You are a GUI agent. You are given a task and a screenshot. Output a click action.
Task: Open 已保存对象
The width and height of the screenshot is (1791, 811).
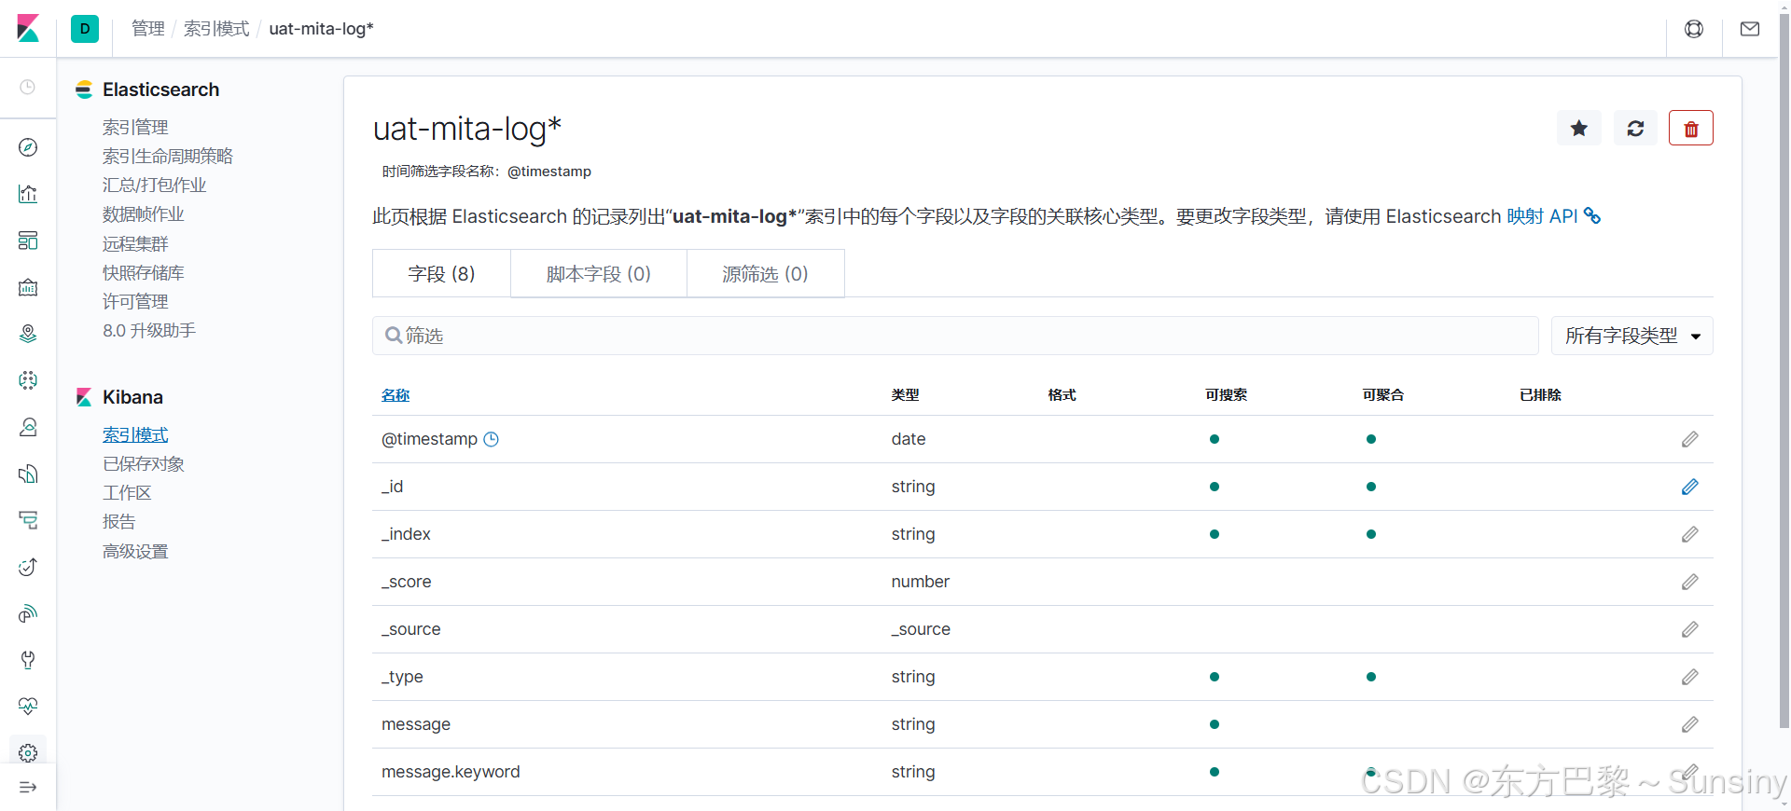143,463
